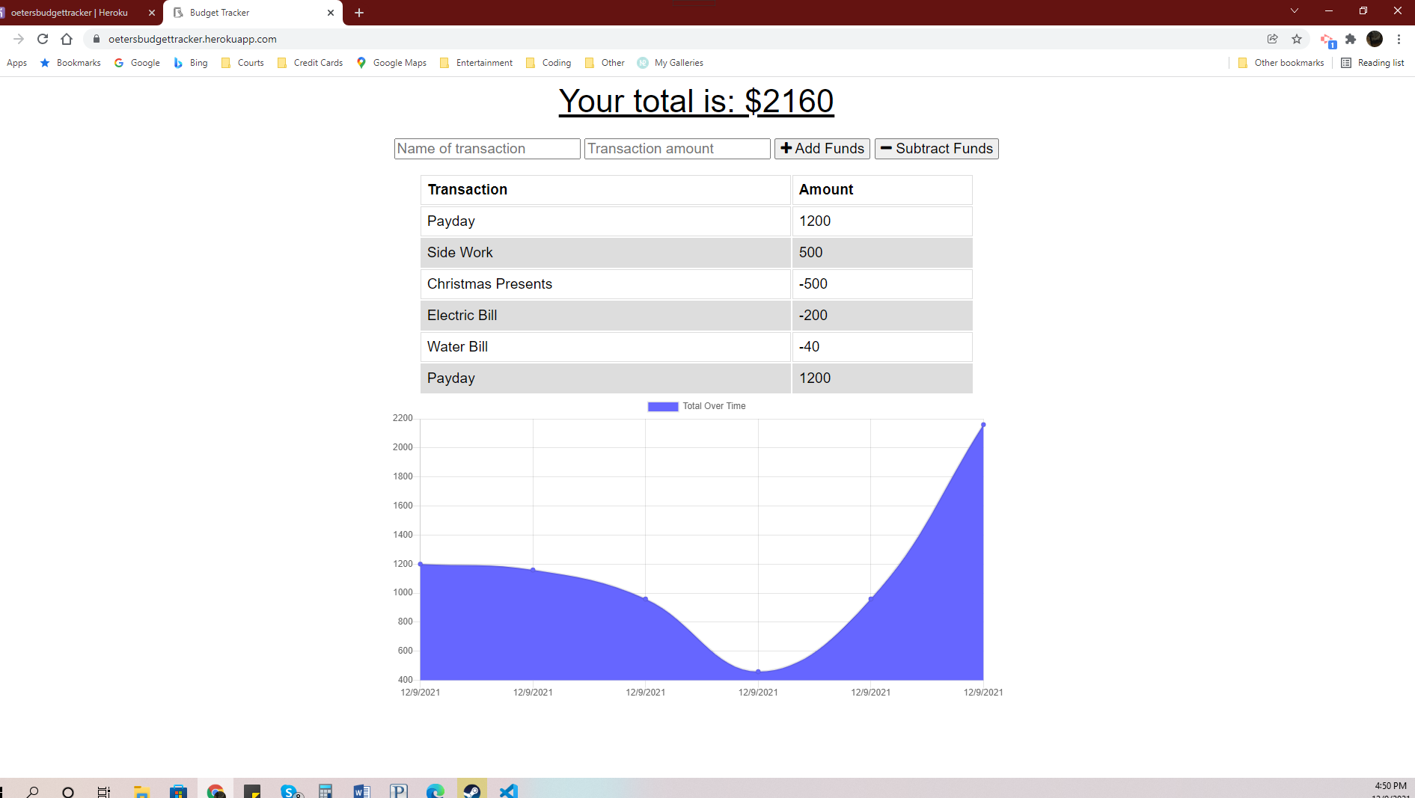Open the Chrome extensions puzzle icon

pos(1351,39)
